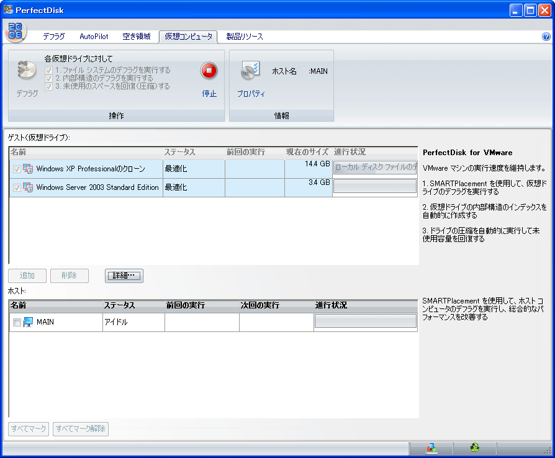Click the プロパティ label link
This screenshot has height=458, width=555.
pos(251,94)
